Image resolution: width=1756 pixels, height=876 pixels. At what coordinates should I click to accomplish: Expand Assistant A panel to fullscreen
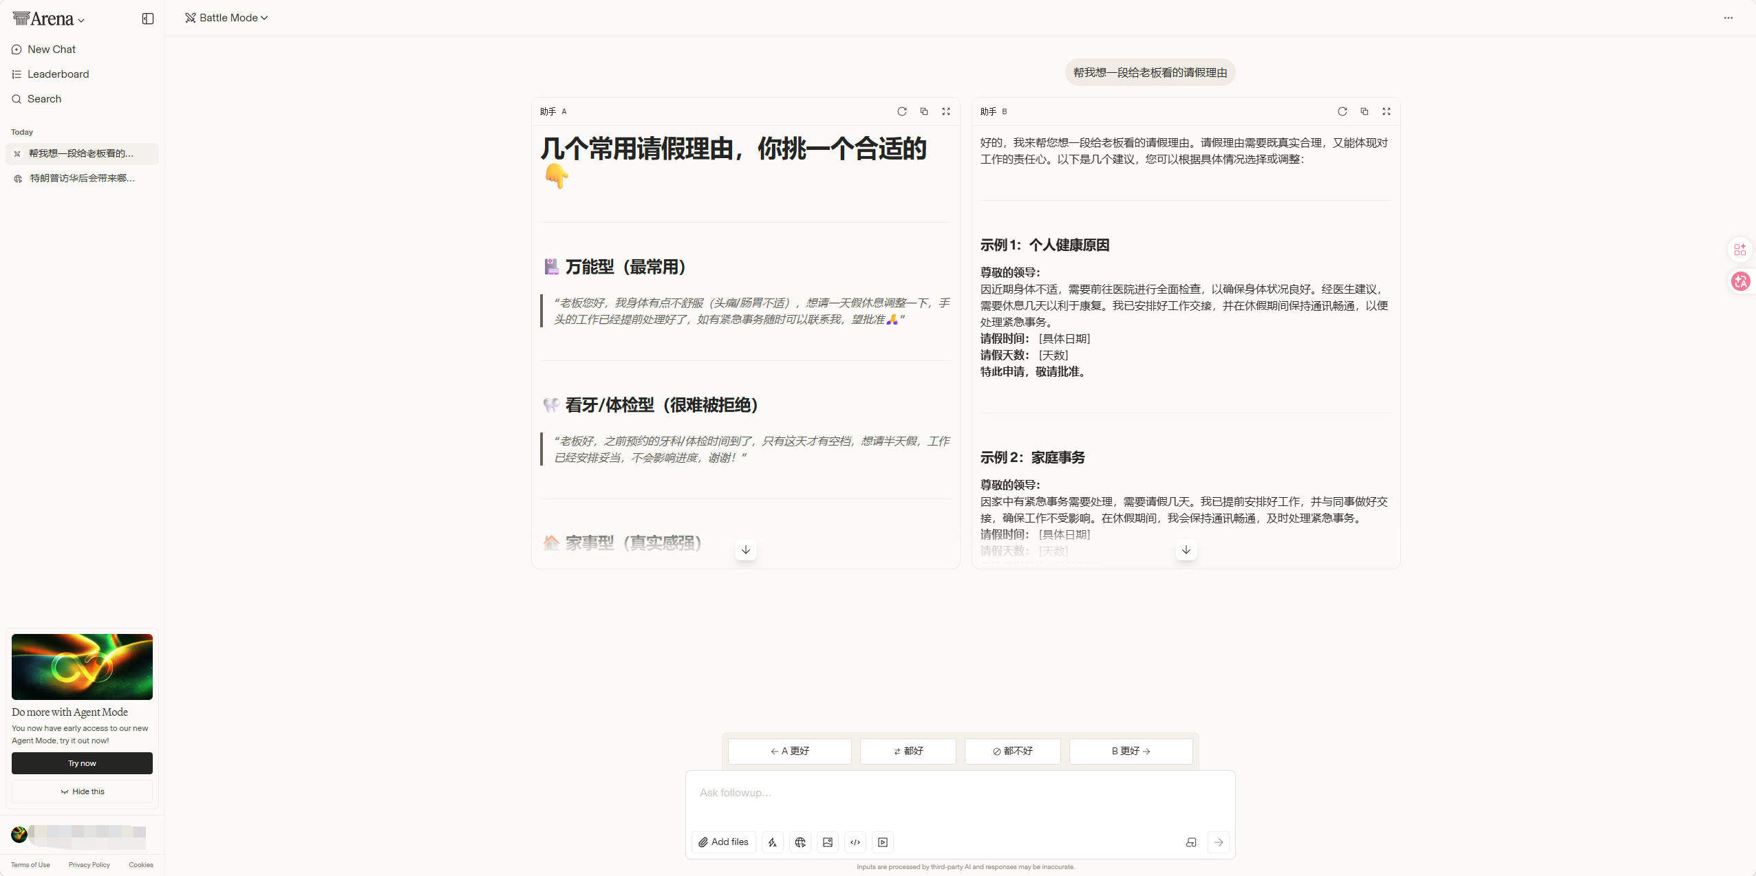coord(945,111)
